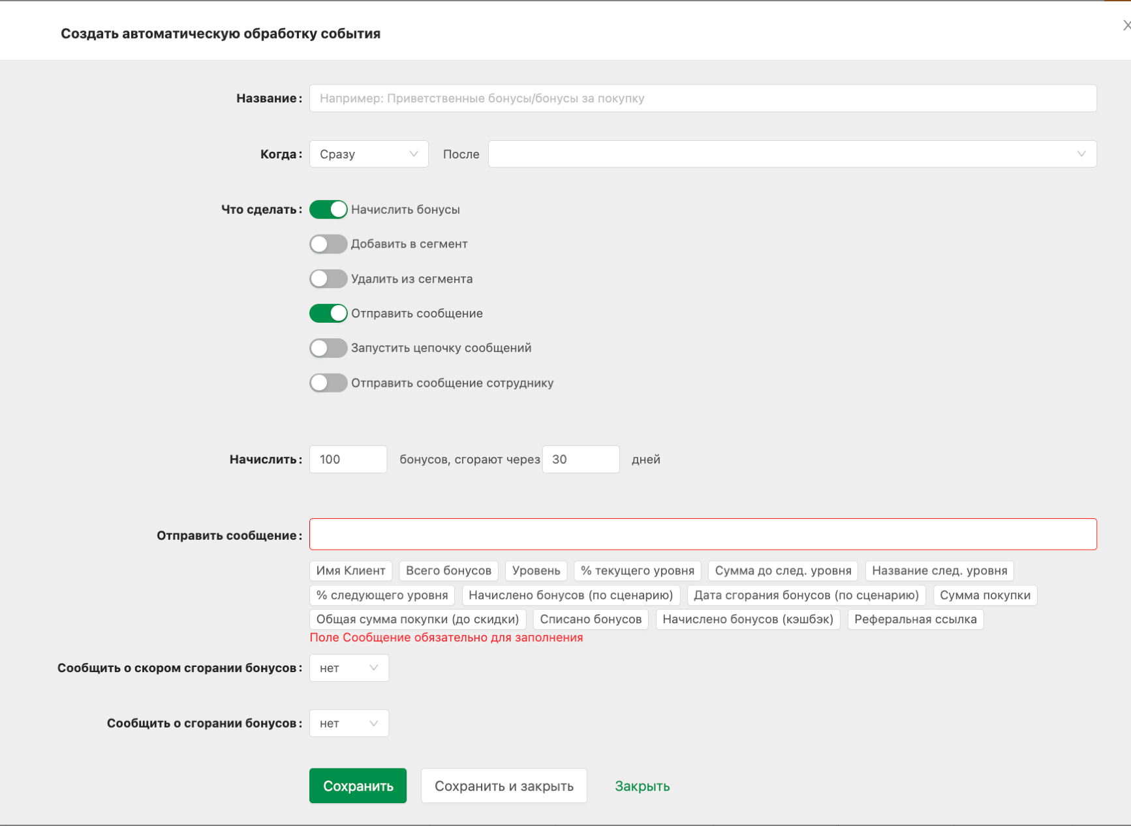Enable the Добавить в сегмент switch
The image size is (1131, 826).
(328, 244)
